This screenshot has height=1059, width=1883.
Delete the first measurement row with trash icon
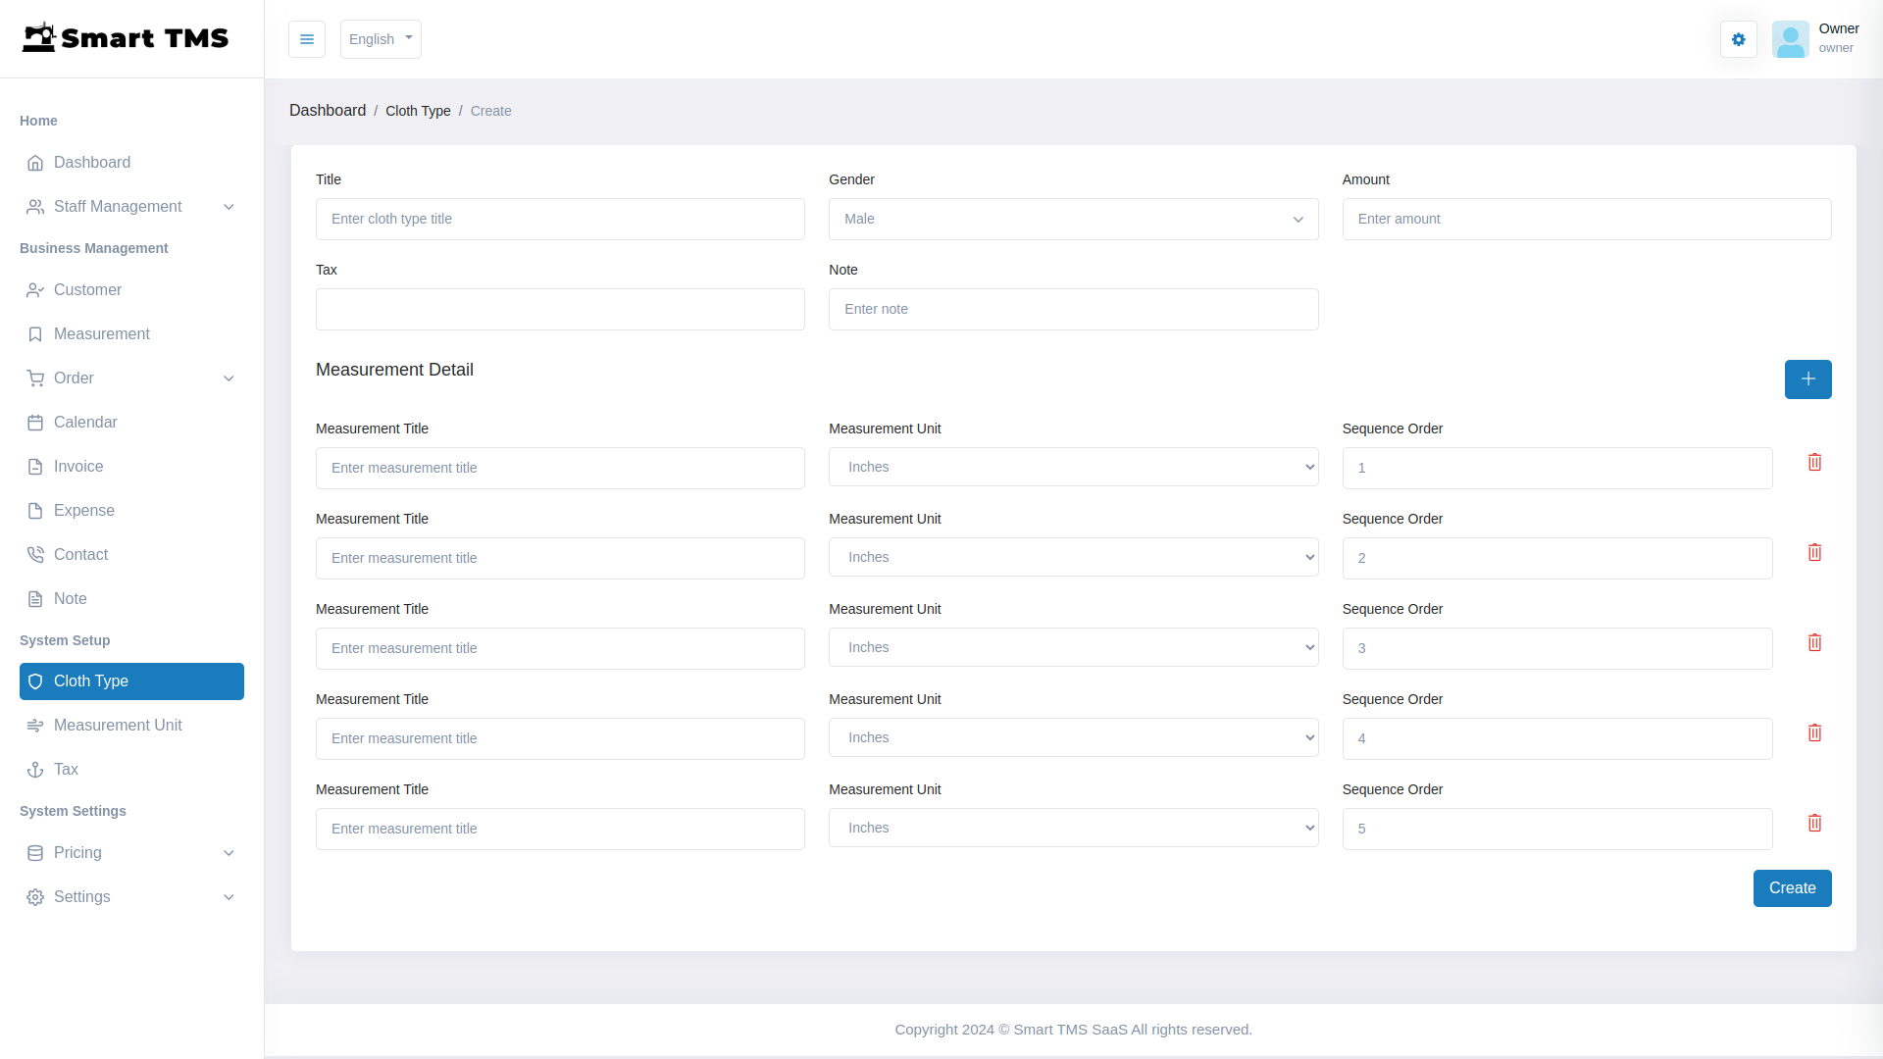coord(1814,462)
